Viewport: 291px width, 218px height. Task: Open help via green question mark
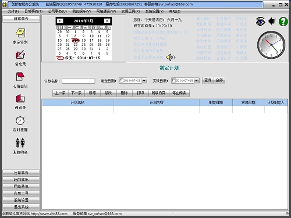tap(283, 22)
